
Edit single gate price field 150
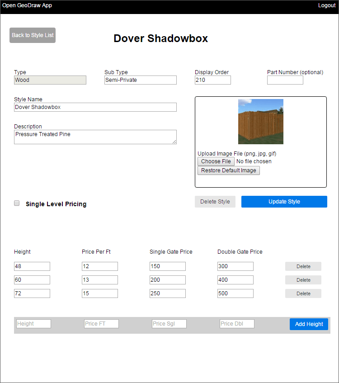coord(168,266)
